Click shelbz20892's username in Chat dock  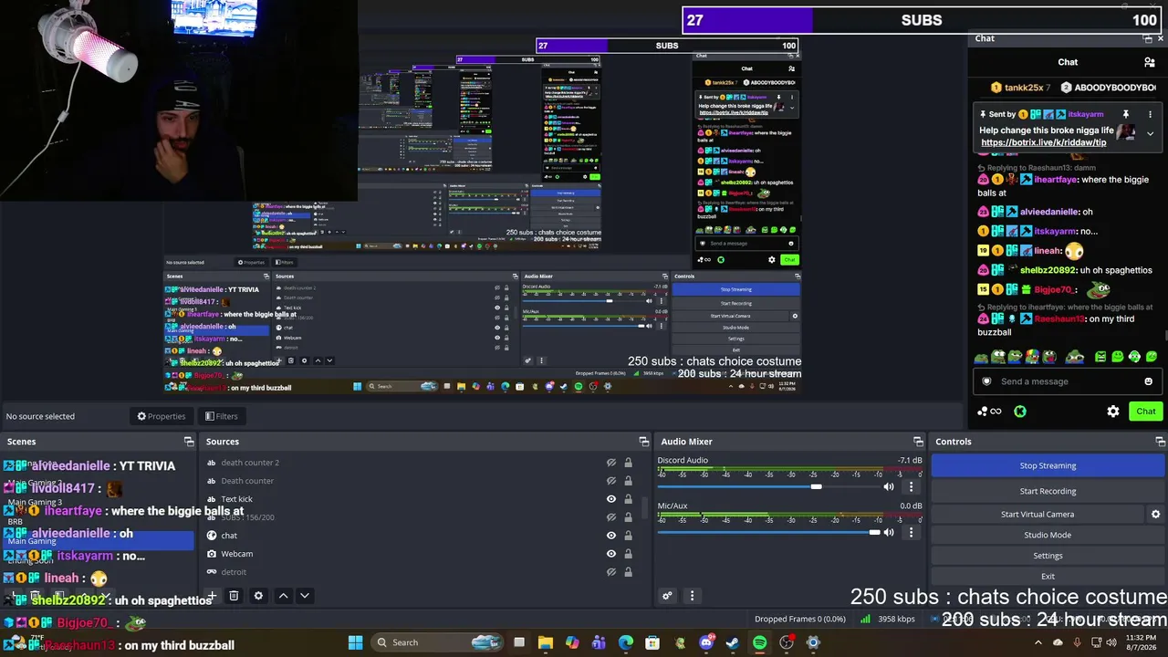[x=1048, y=270]
